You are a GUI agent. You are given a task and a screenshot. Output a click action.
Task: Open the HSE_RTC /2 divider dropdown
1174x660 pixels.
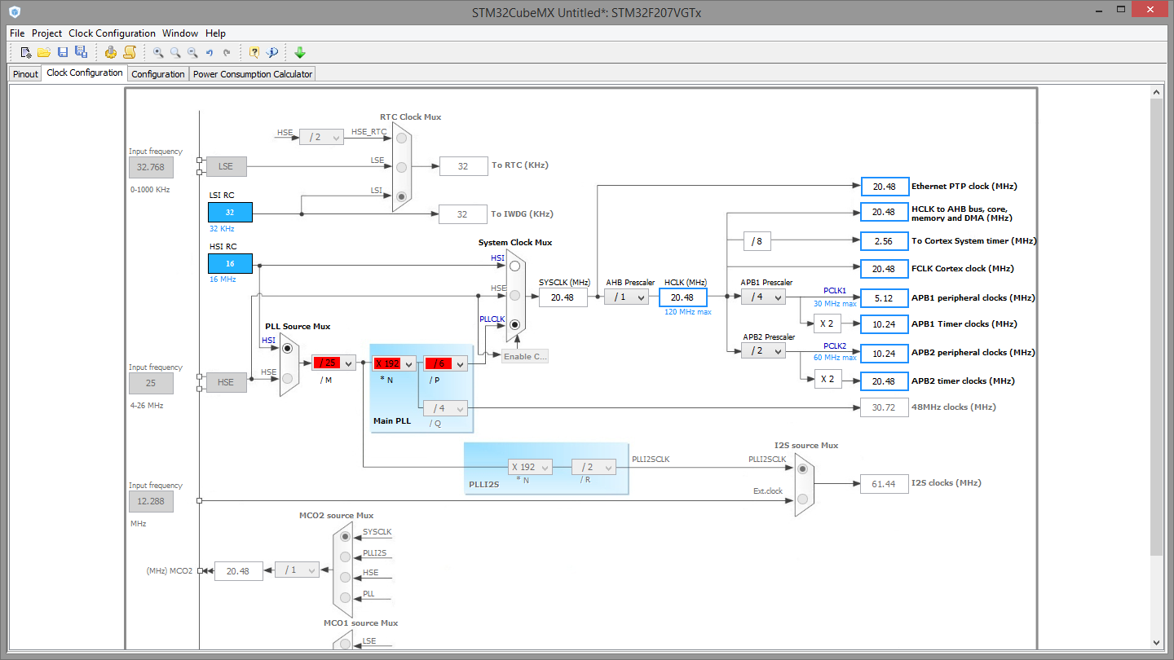coord(321,137)
